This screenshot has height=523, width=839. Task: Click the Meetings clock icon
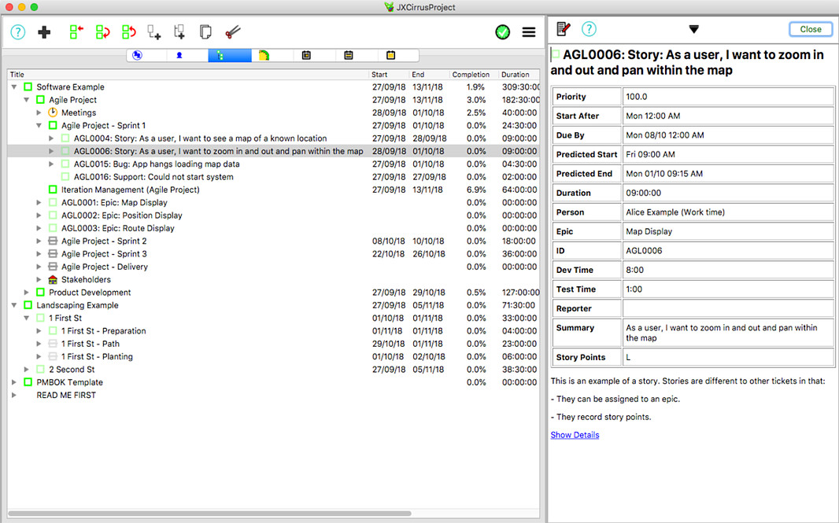pos(53,112)
